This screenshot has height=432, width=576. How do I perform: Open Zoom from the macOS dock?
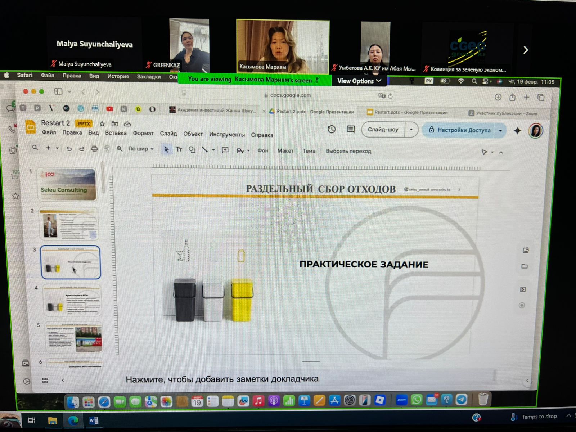tap(401, 400)
